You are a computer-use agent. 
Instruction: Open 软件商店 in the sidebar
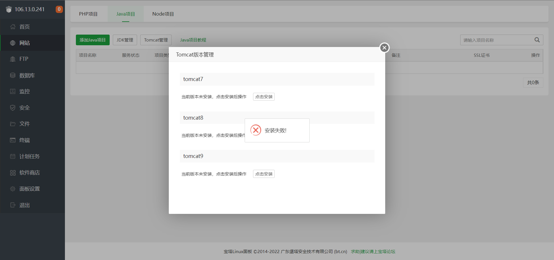tap(33, 173)
